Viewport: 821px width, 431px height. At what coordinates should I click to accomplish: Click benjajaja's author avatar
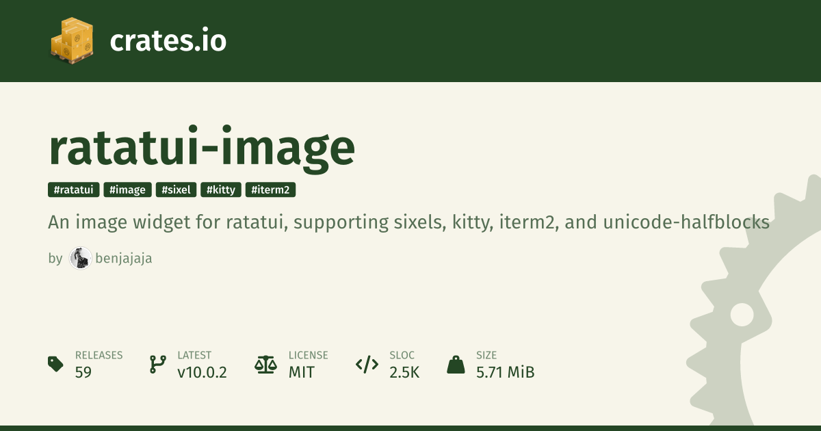pos(80,258)
